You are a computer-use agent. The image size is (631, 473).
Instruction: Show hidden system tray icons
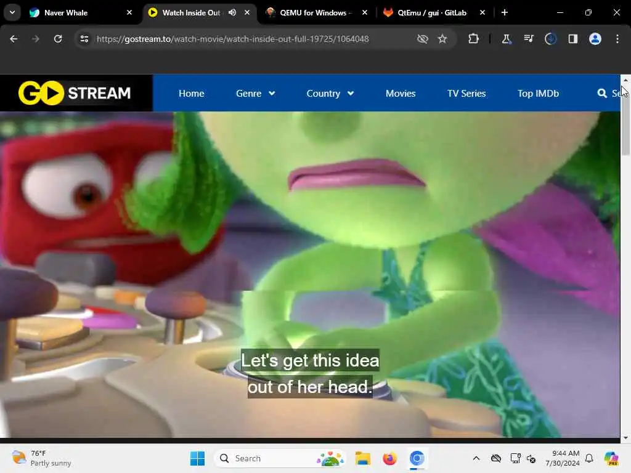coord(476,458)
